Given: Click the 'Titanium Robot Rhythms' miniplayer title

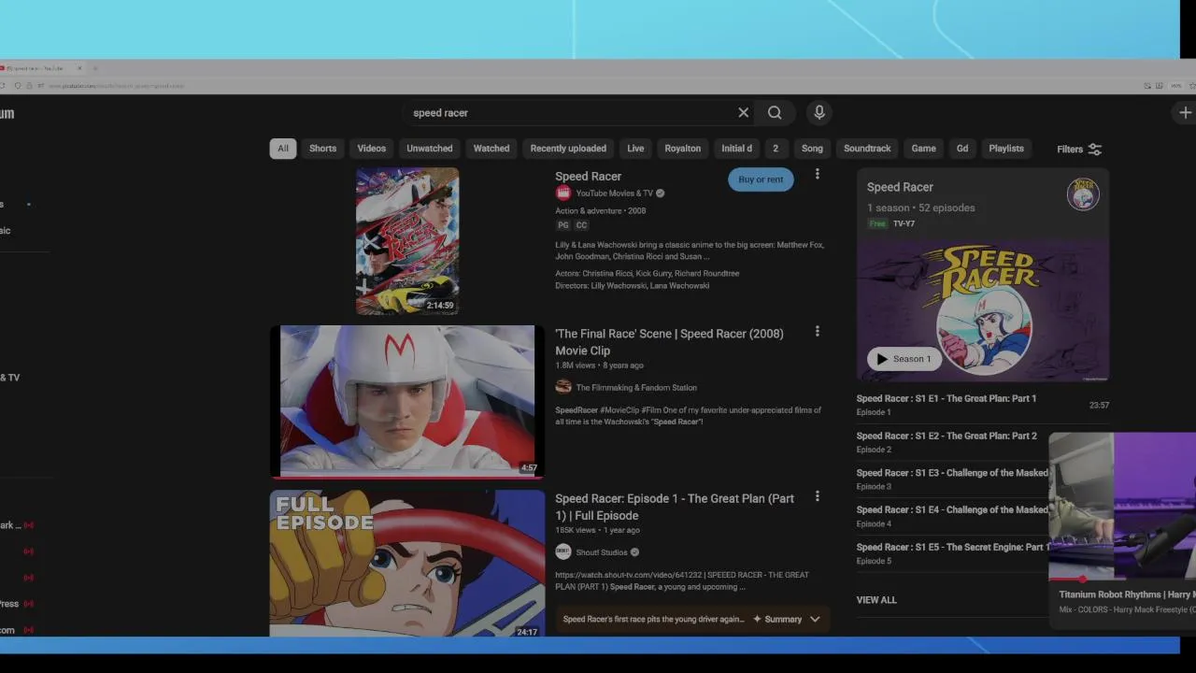Looking at the screenshot, I should click(x=1127, y=594).
